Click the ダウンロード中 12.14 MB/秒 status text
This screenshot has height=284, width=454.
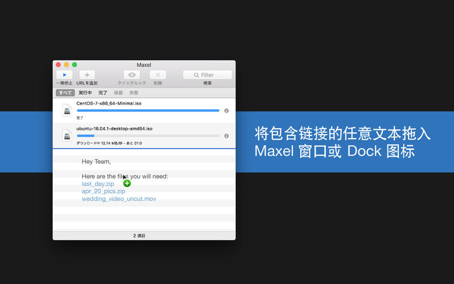point(109,143)
